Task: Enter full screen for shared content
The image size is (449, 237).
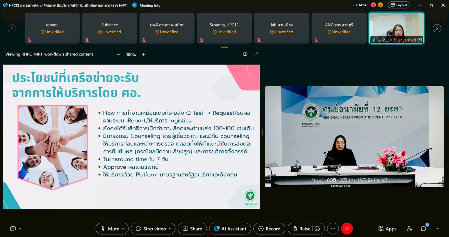Action: pos(256,54)
